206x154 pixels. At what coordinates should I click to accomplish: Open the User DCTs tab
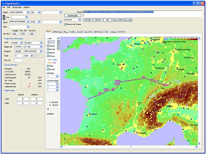pyautogui.click(x=88, y=32)
